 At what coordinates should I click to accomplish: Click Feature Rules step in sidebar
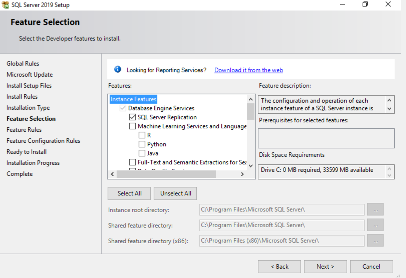tap(24, 130)
